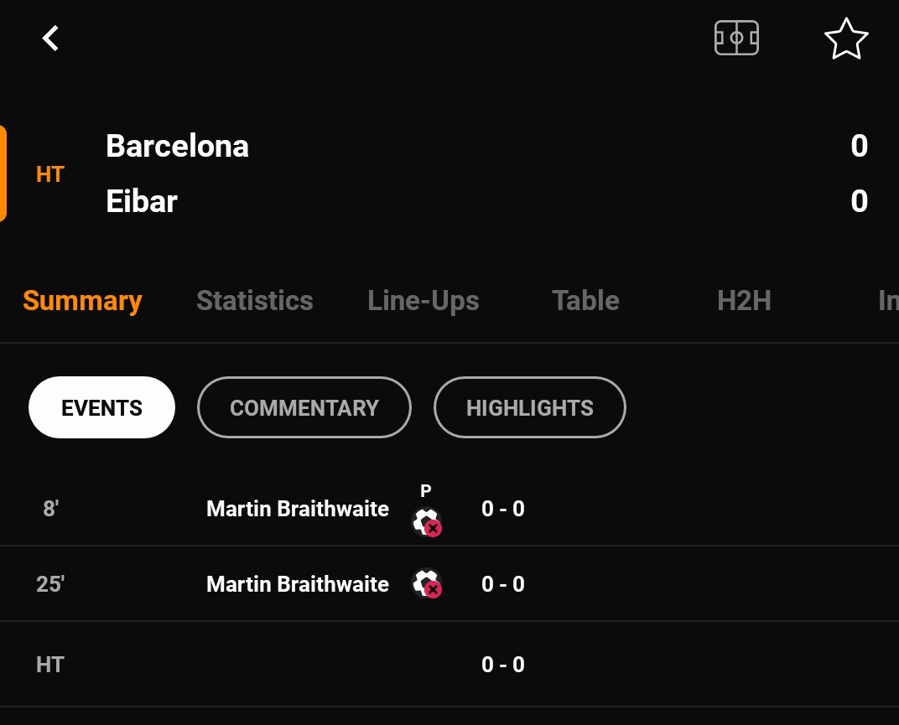The image size is (899, 725).
Task: Click Martin Braithwaite in the 8' event
Action: 298,509
